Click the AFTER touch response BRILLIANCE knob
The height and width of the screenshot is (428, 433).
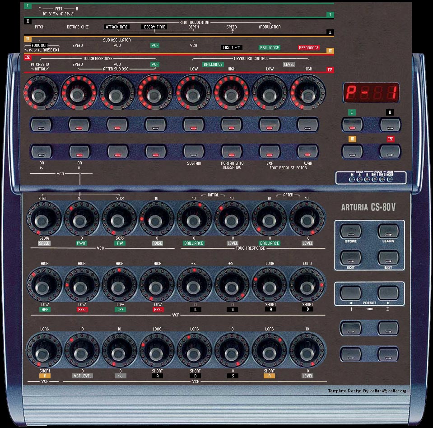pos(270,219)
